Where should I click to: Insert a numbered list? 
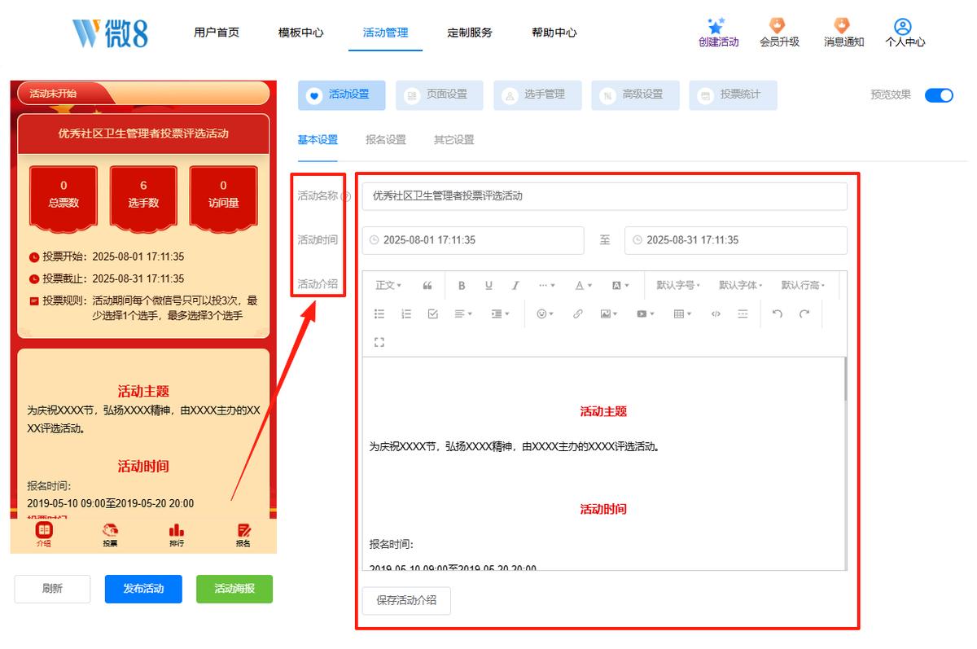(406, 314)
